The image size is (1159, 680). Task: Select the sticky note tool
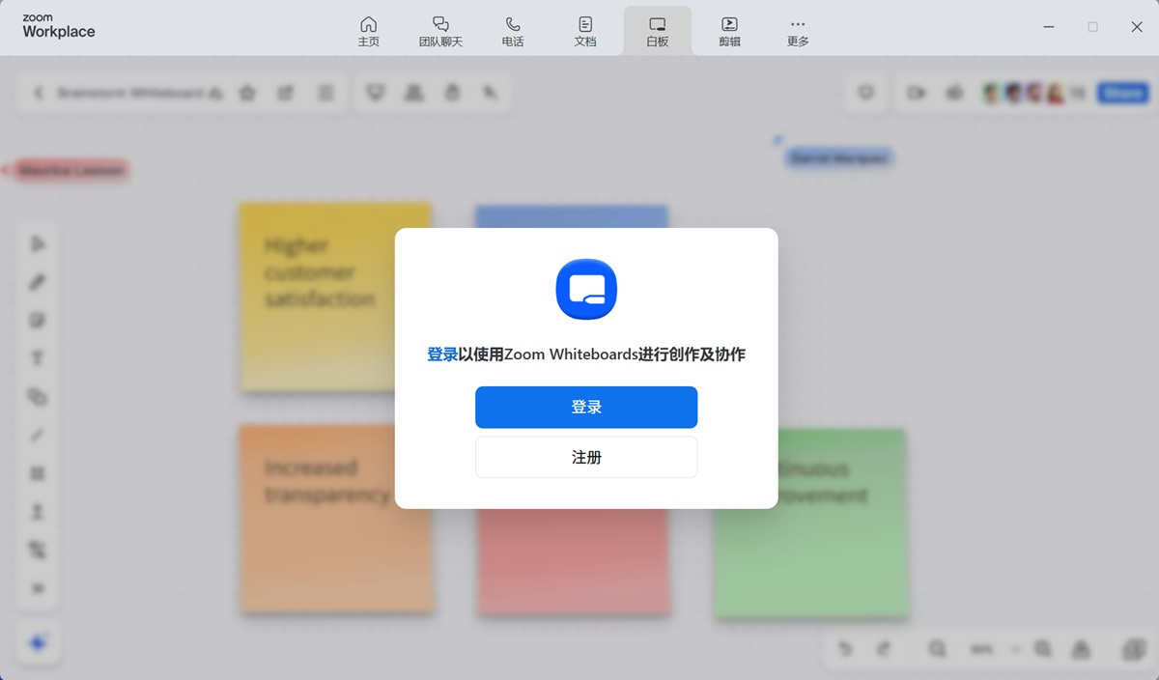point(38,320)
